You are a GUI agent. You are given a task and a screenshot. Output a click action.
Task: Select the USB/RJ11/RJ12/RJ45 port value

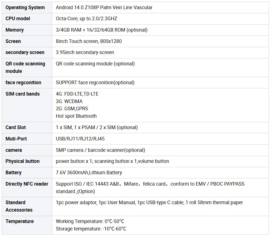(x=80, y=139)
